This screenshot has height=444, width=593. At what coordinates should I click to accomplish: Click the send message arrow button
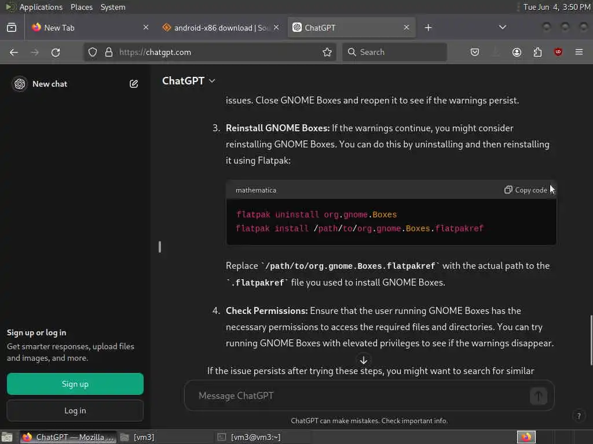(539, 395)
